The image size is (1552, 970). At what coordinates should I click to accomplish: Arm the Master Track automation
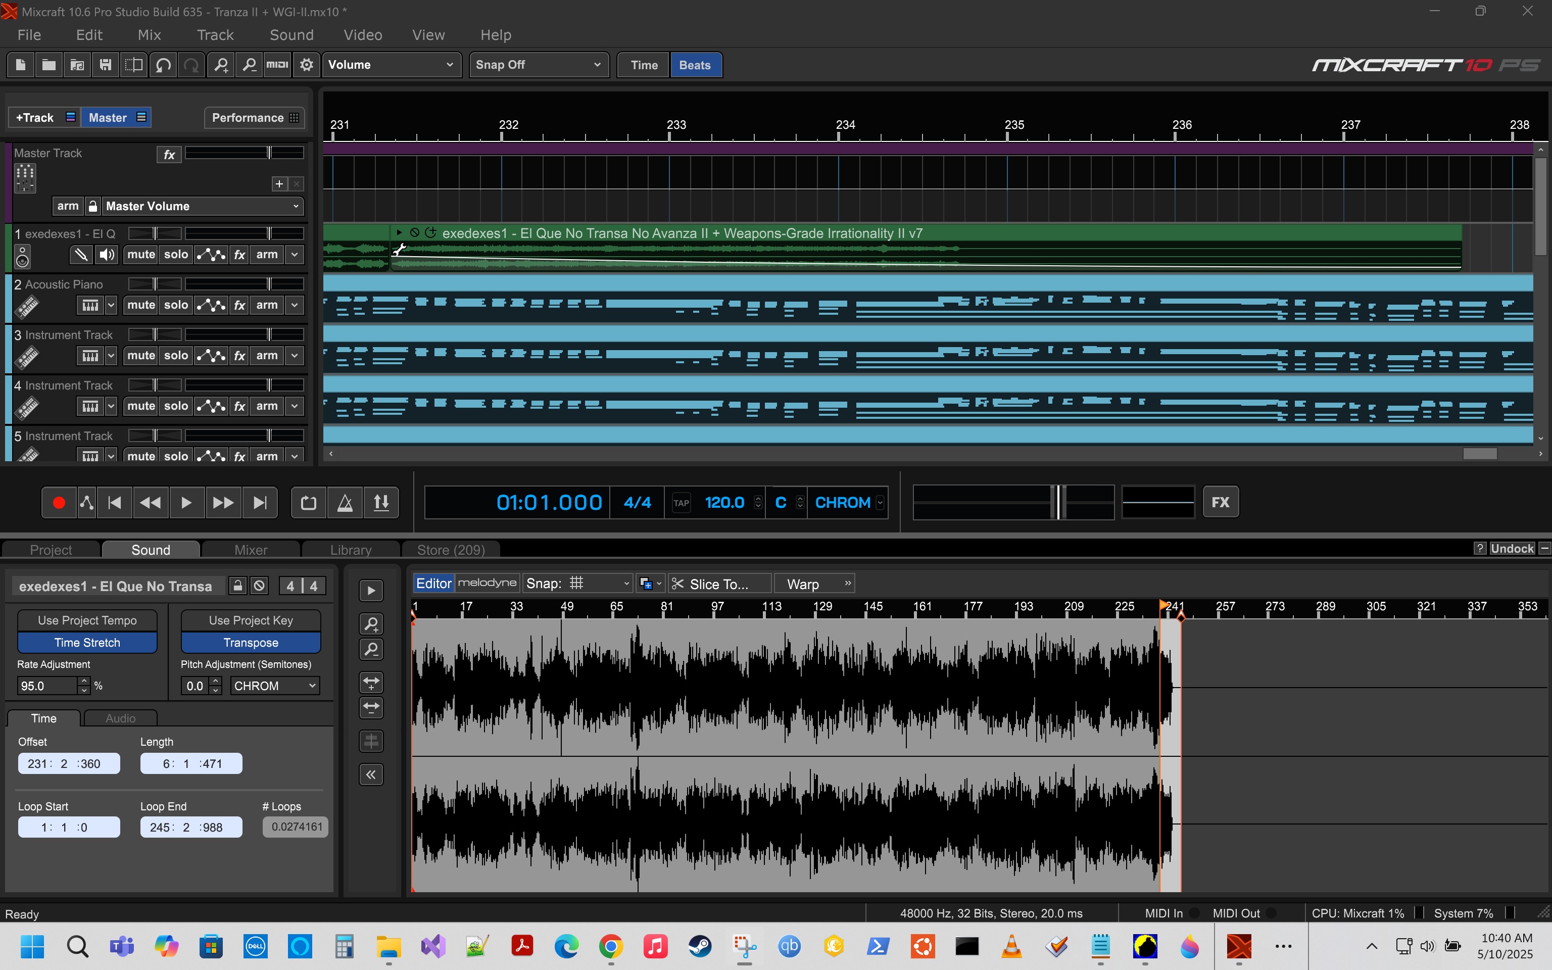(x=68, y=206)
